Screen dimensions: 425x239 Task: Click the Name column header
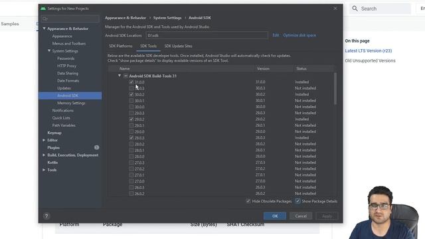[181, 69]
